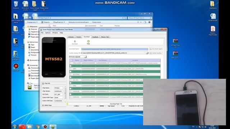This screenshot has height=129, width=230.
Task: Switch to Bandicam recorder in taskbar
Action: pyautogui.click(x=45, y=126)
